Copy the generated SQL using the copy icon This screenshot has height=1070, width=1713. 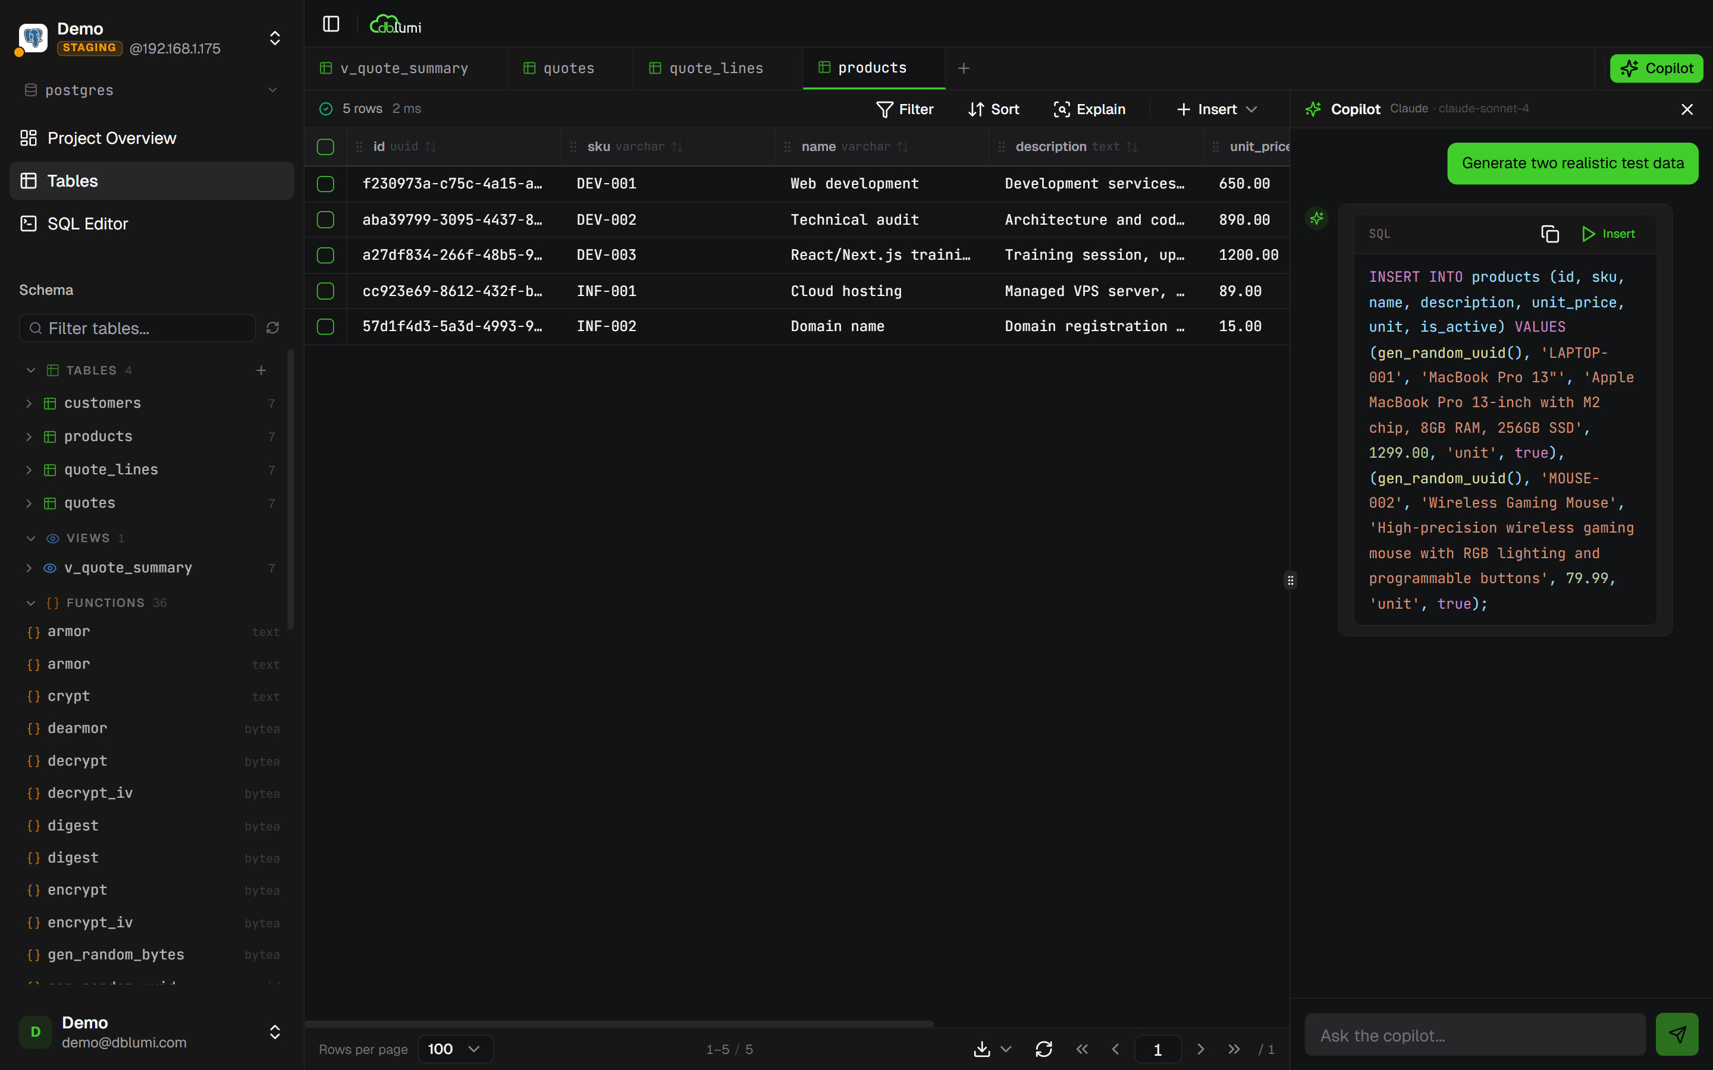point(1549,233)
